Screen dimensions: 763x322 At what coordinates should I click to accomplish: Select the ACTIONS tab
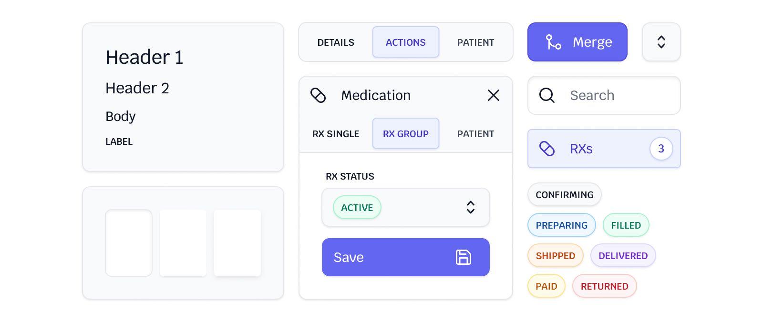tap(405, 42)
